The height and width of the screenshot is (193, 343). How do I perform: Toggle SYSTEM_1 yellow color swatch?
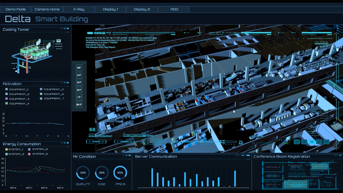7,150
